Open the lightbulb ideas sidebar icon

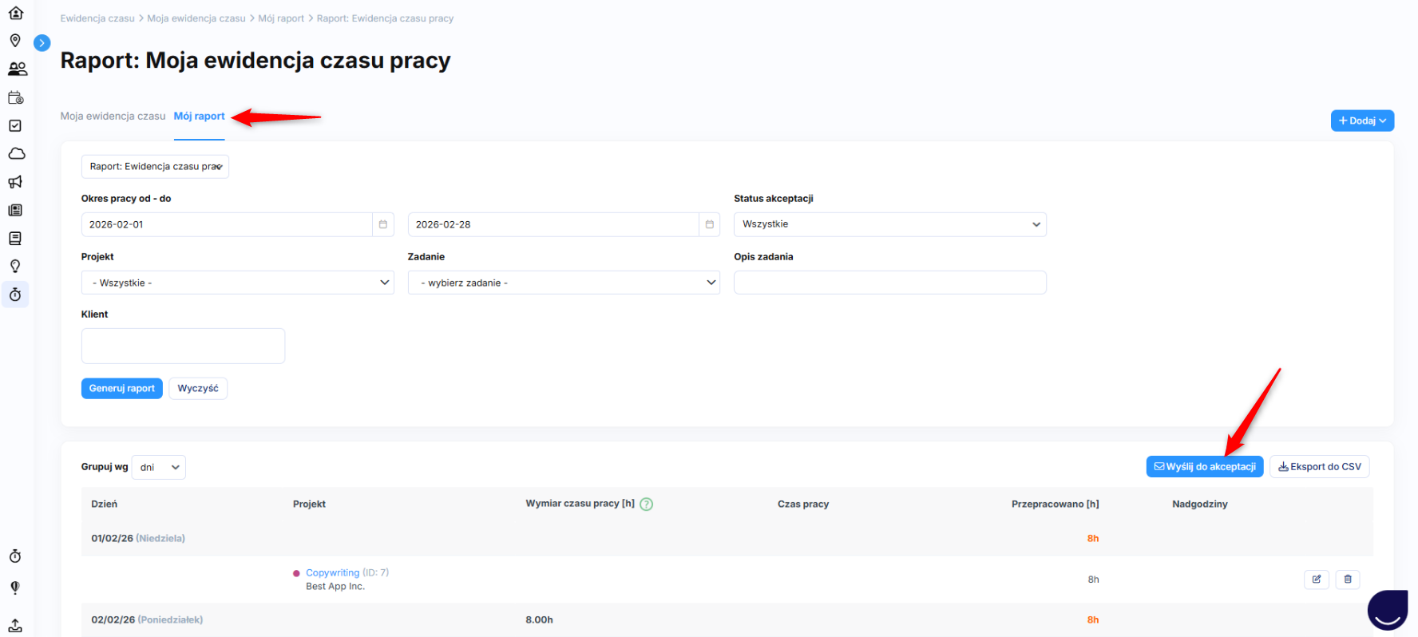[15, 267]
